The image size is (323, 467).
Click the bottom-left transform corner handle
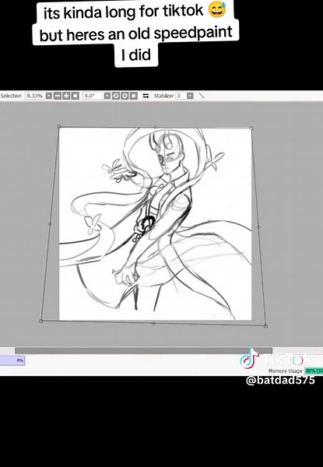tap(40, 321)
